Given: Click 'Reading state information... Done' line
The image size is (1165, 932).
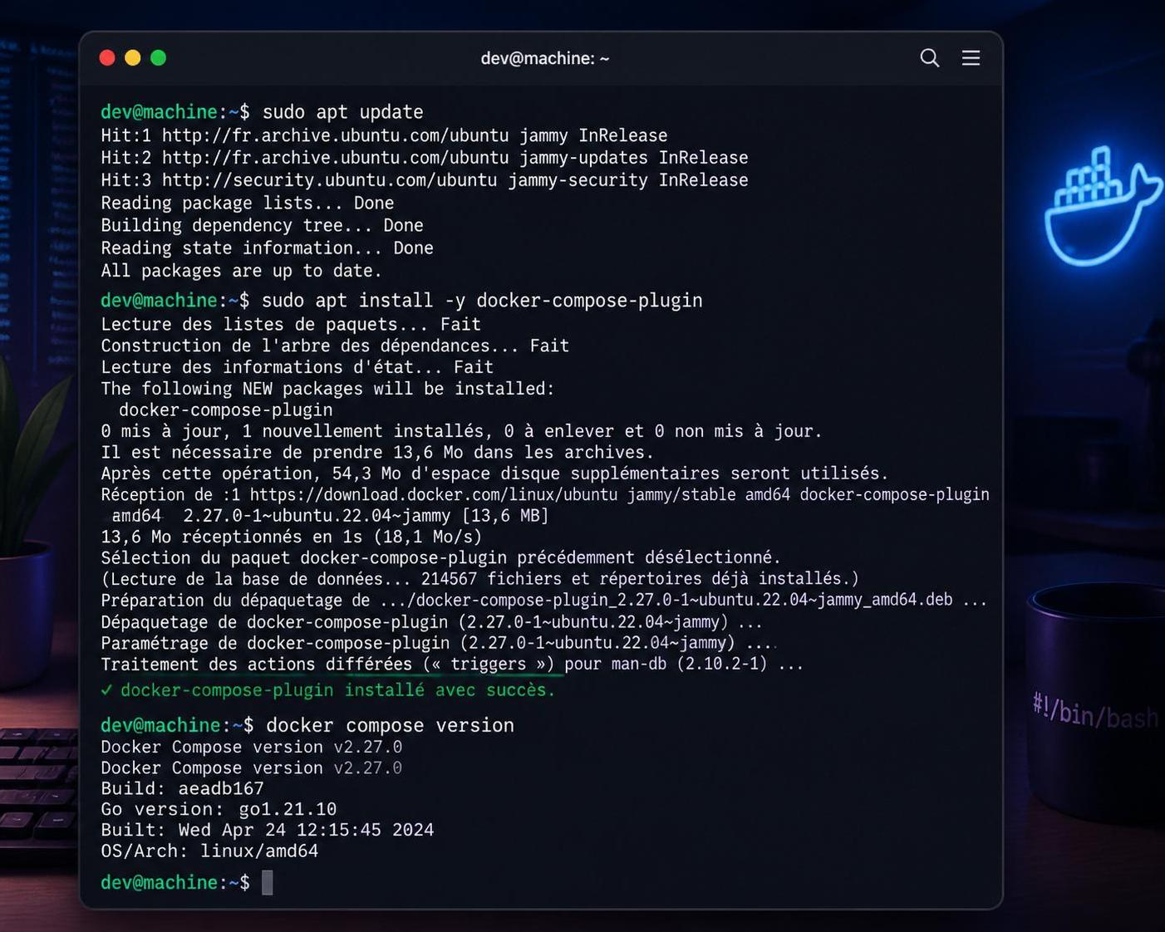Looking at the screenshot, I should click(x=268, y=248).
